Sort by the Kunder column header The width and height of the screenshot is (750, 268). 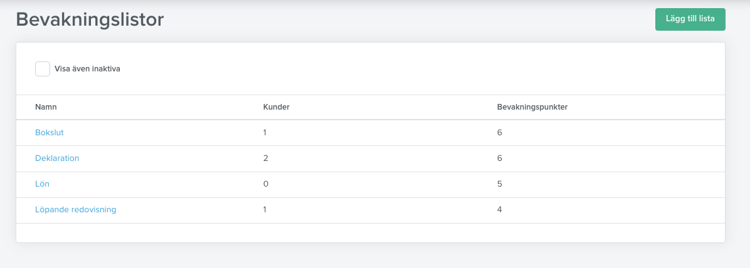(277, 107)
